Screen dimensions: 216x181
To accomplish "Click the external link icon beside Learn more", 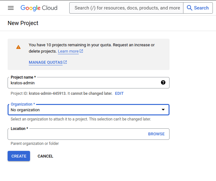I will (x=81, y=51).
